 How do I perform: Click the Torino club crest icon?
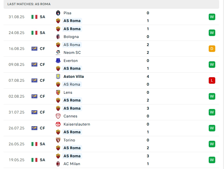[x=58, y=140]
